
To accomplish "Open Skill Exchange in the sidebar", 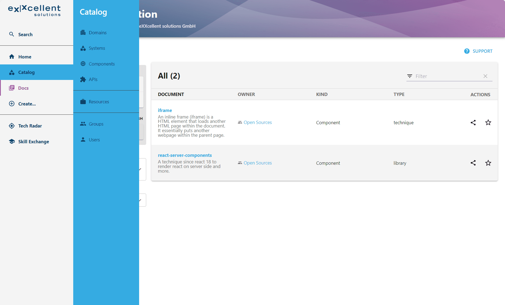I will point(37,141).
